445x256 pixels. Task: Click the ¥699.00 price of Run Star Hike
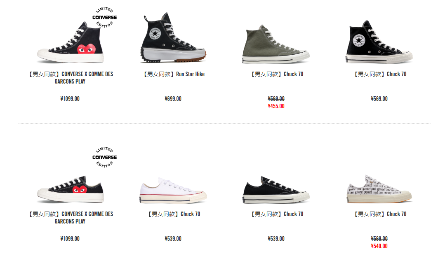click(173, 99)
